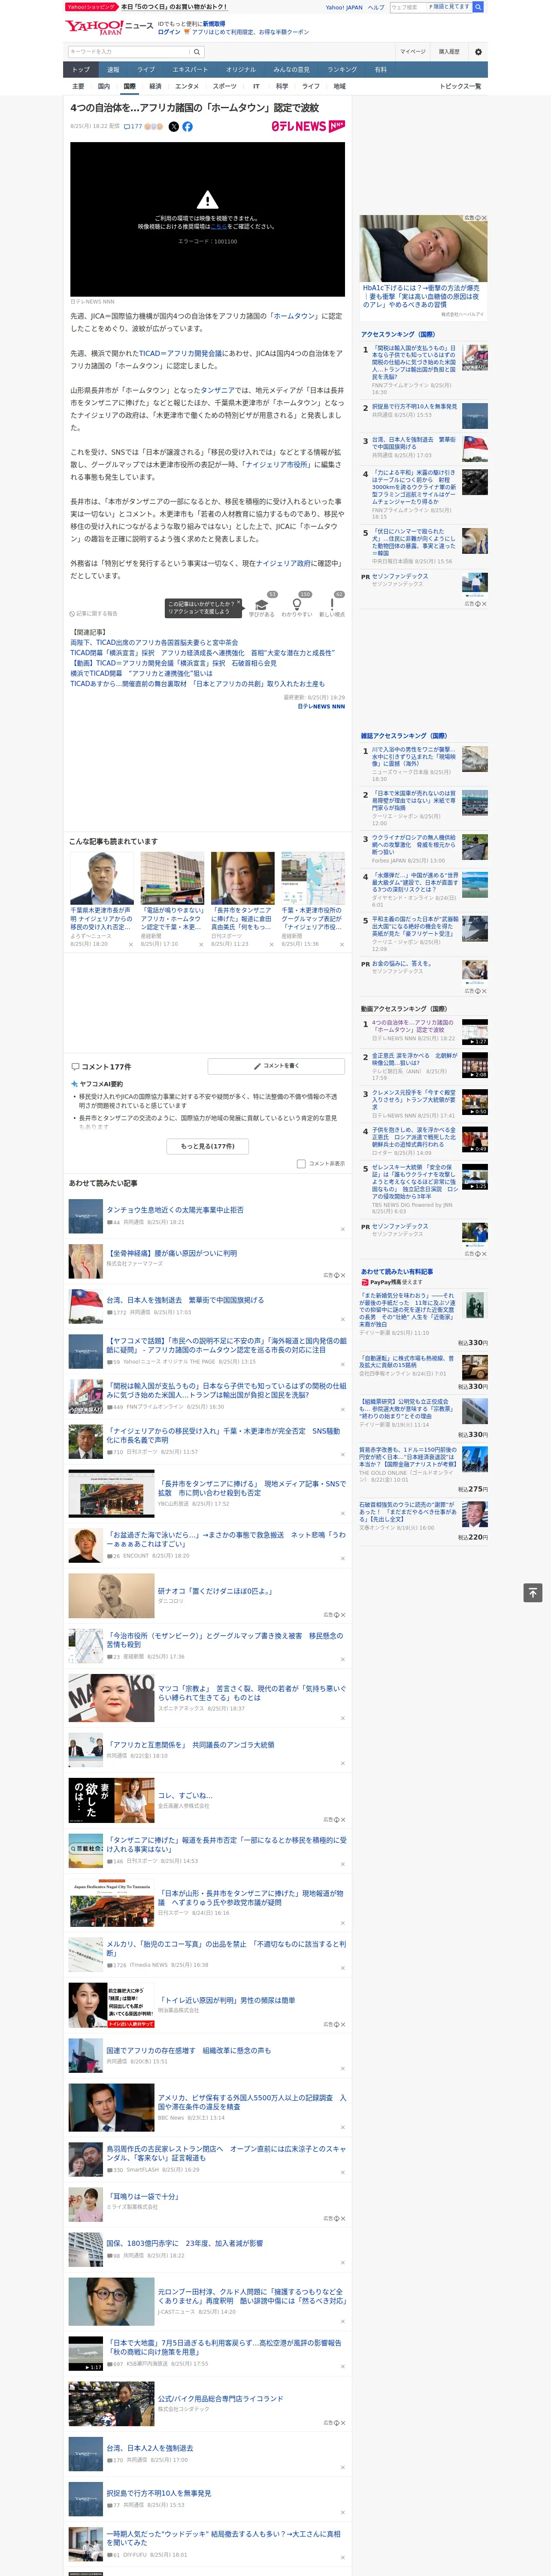Share article on Facebook
Viewport: 551px width, 2576px height.
click(x=187, y=127)
